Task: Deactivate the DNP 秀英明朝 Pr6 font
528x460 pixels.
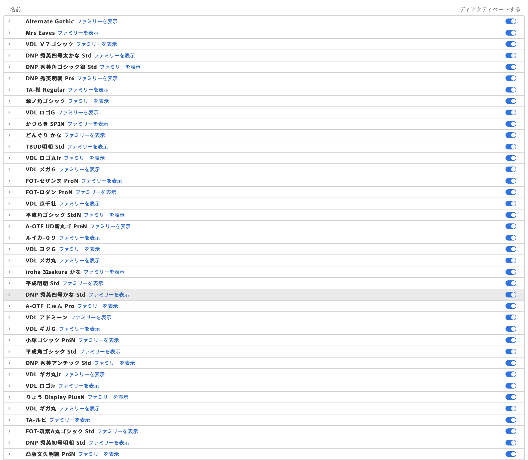Action: 511,78
